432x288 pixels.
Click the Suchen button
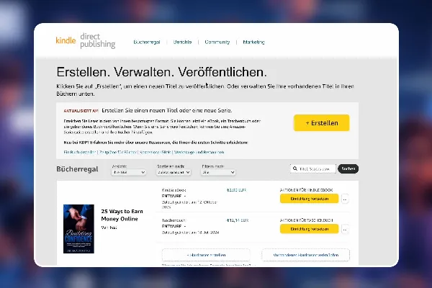pos(348,168)
